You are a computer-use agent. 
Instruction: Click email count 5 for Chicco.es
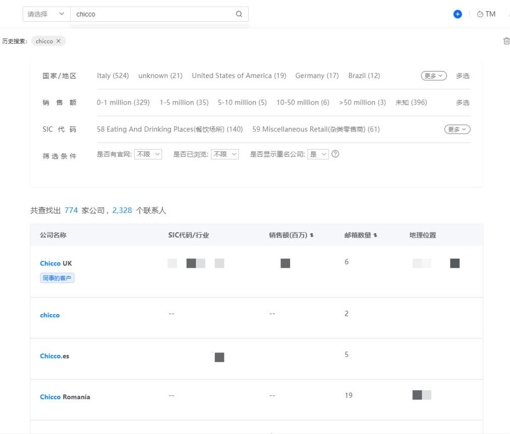347,354
